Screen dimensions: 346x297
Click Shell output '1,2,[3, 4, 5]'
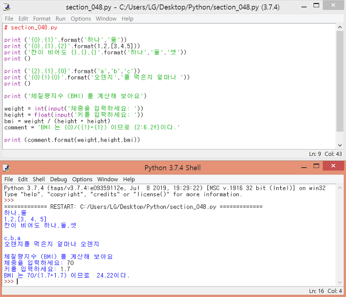25,219
